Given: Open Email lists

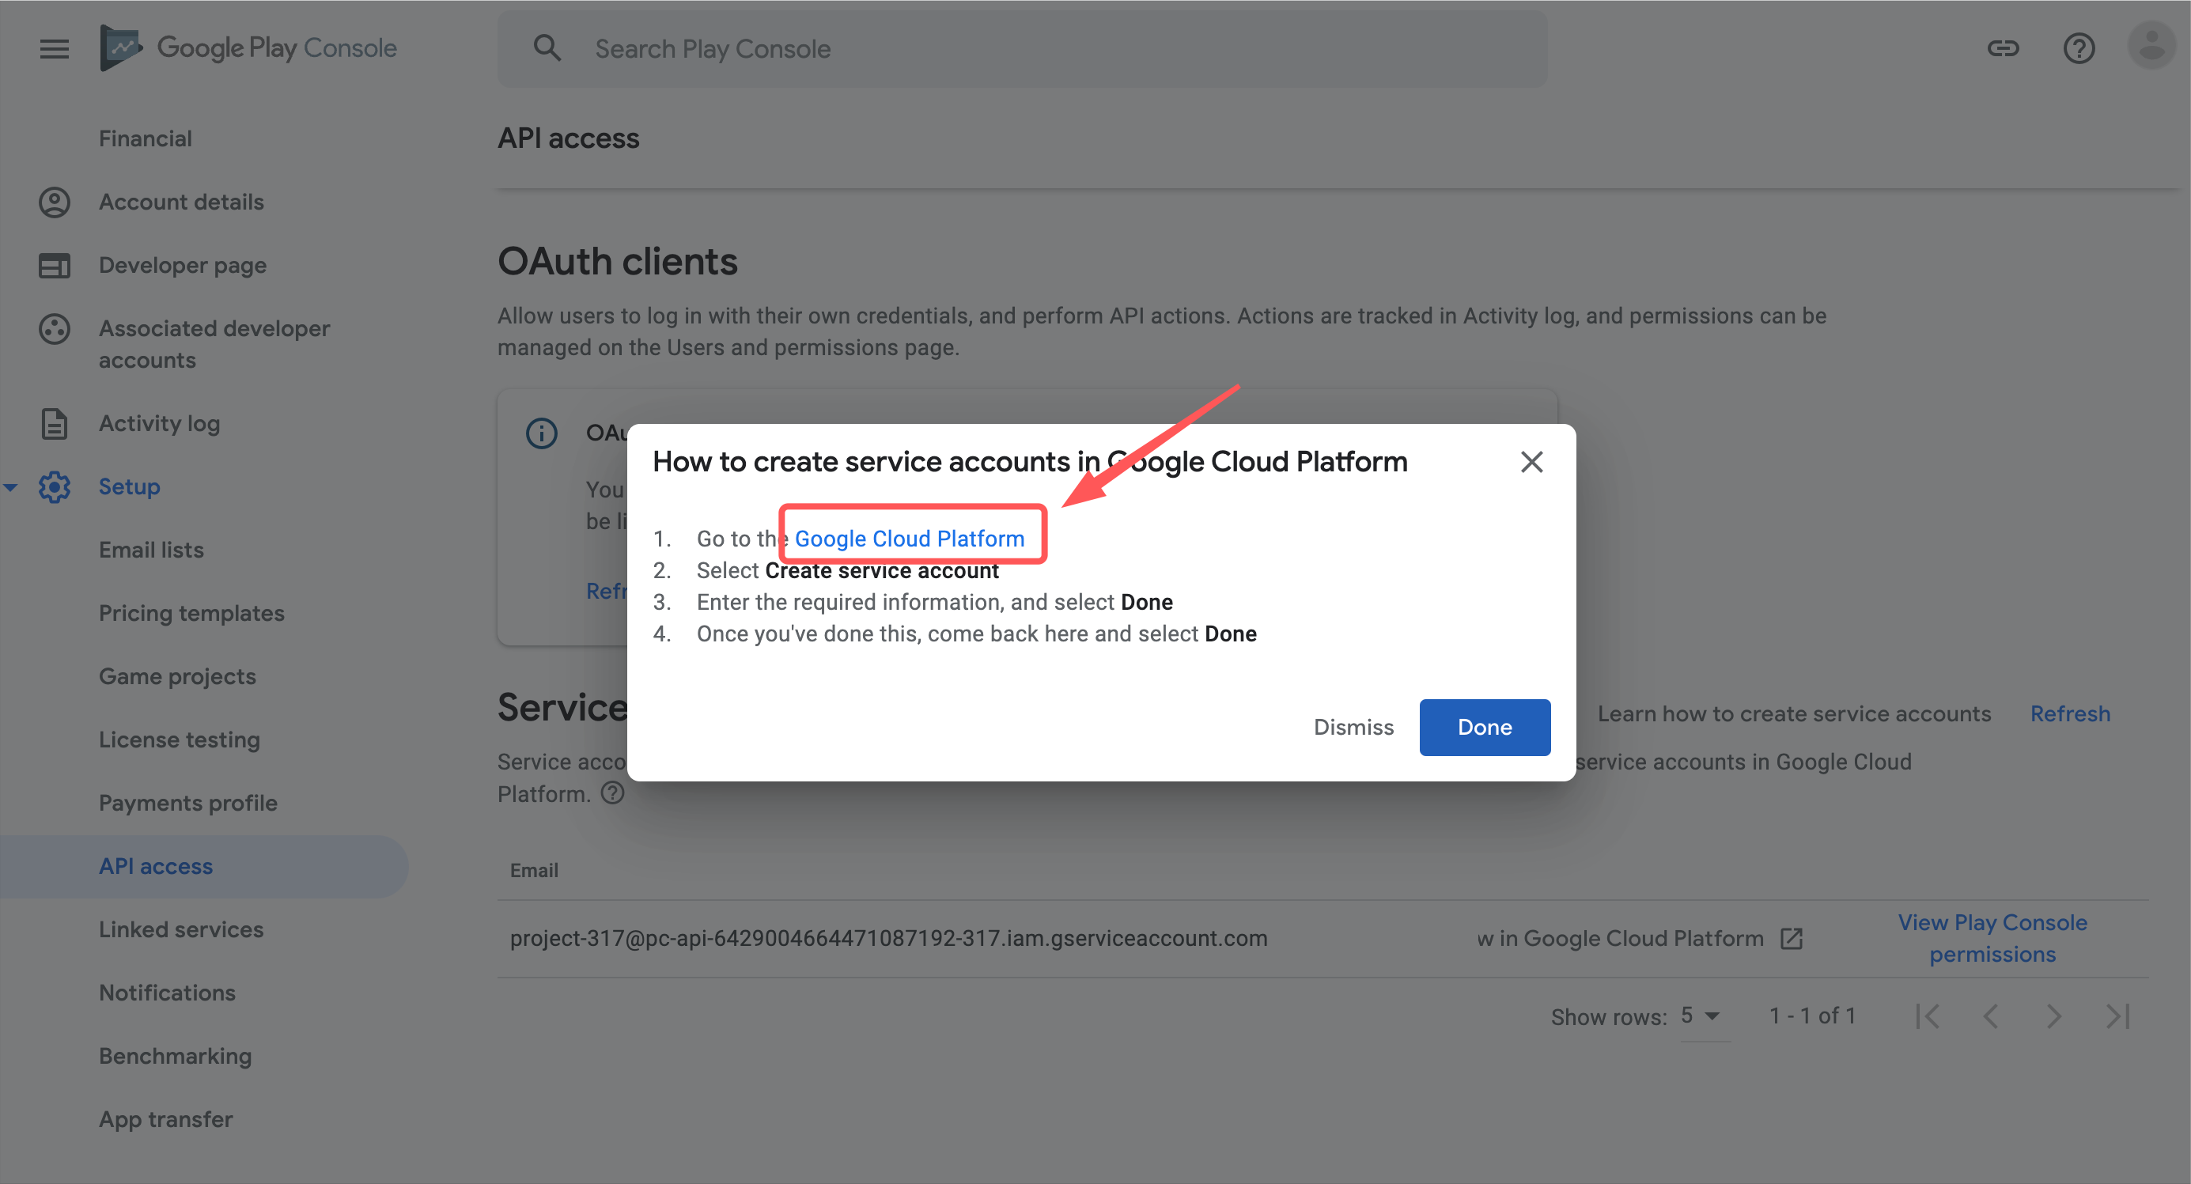Looking at the screenshot, I should tap(151, 550).
